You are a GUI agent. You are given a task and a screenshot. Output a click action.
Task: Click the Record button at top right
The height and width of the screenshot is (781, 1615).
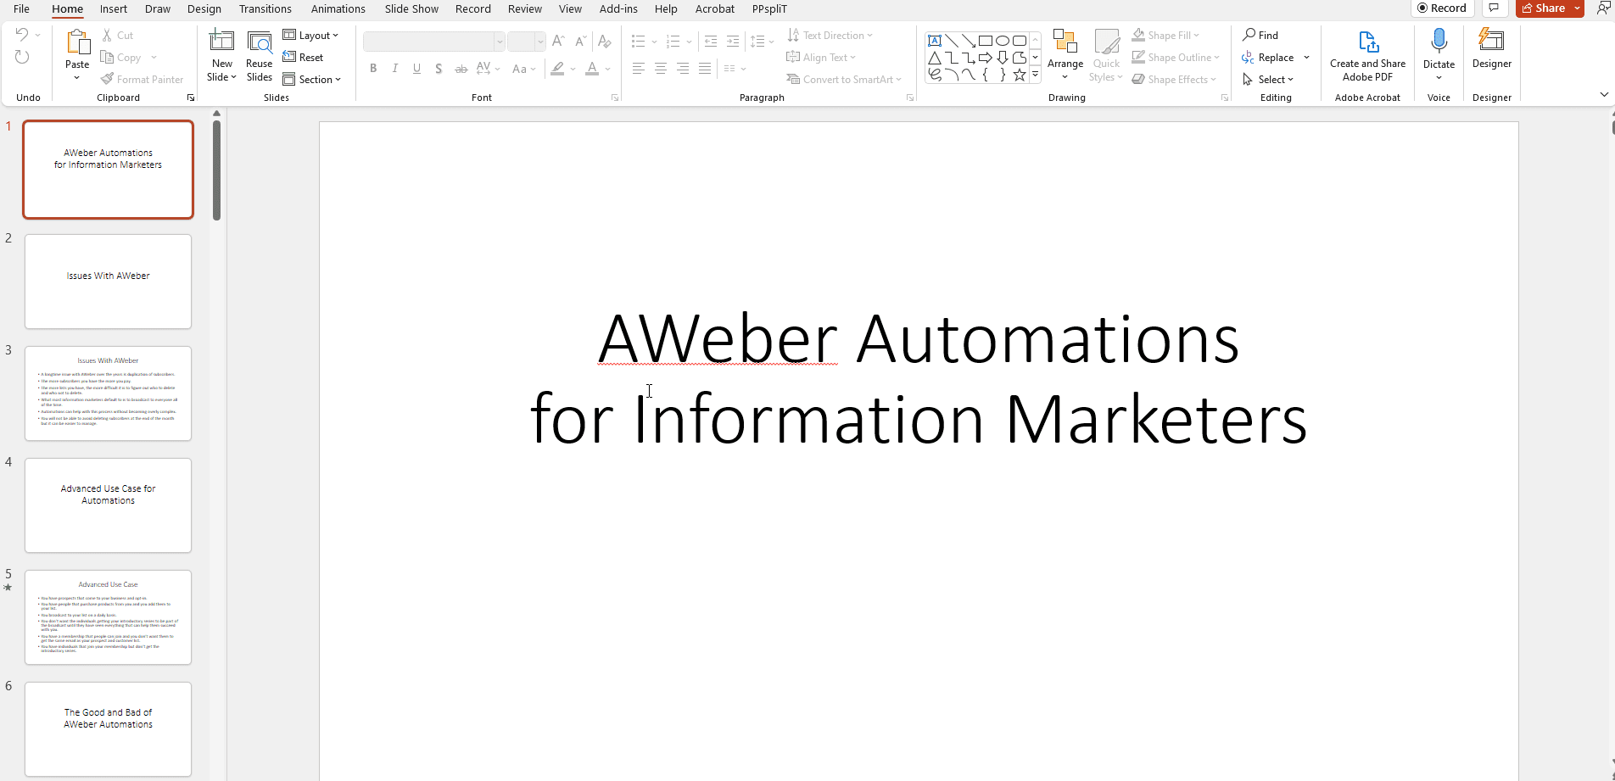(1442, 8)
